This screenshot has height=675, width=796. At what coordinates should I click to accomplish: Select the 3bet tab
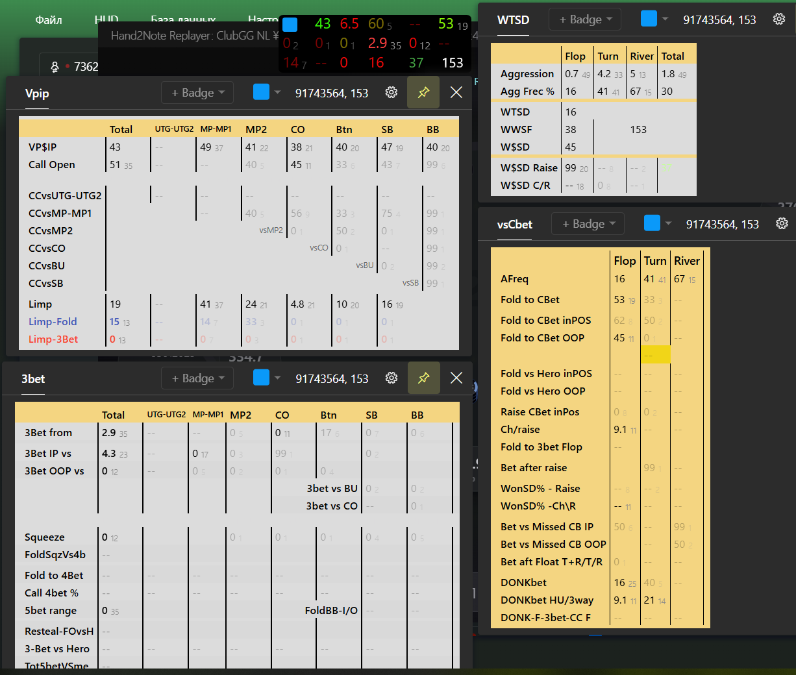(33, 379)
